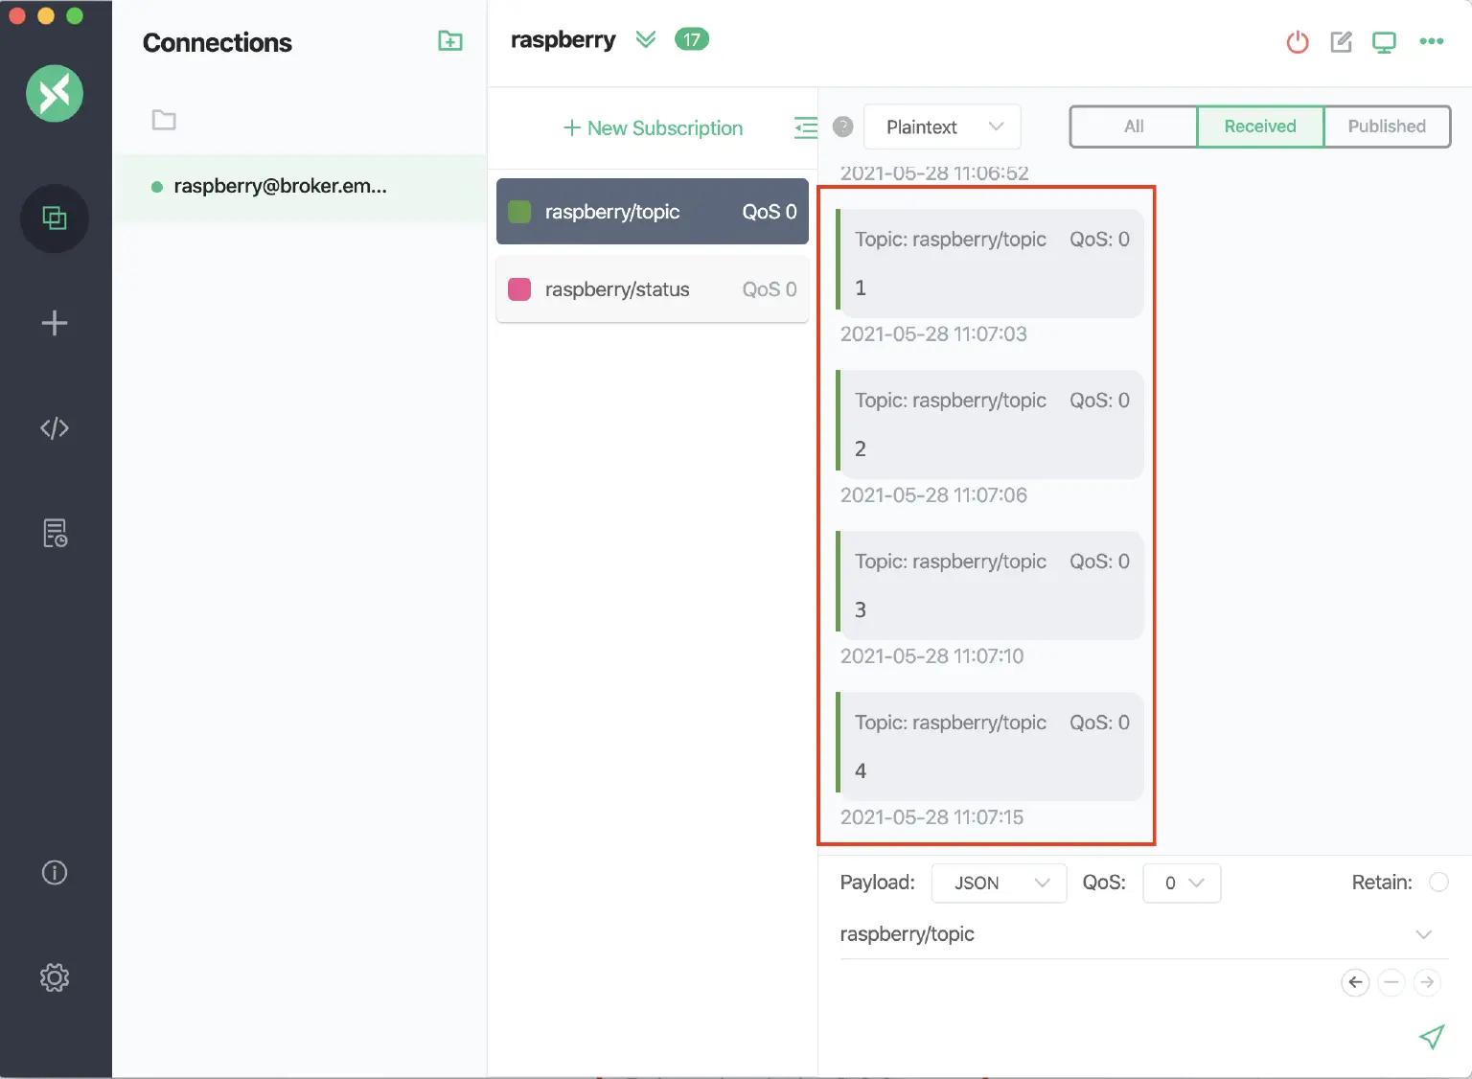Open the JSON payload type dropdown

click(999, 884)
